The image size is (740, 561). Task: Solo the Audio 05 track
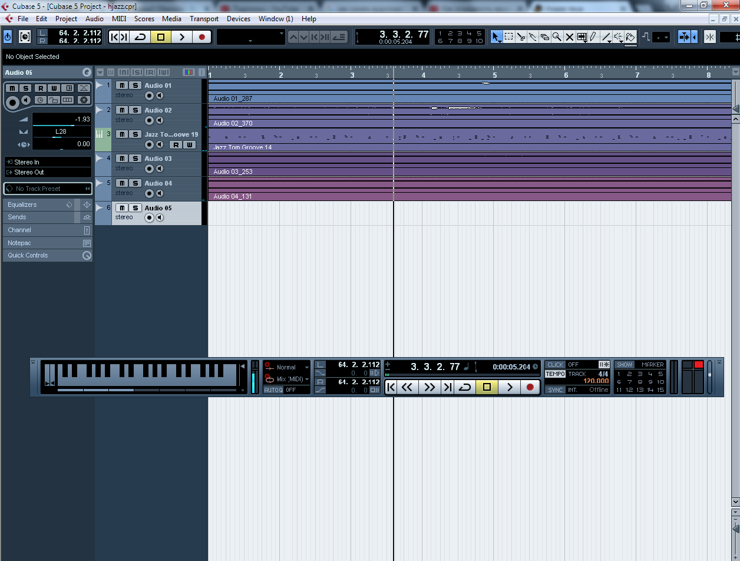[135, 208]
